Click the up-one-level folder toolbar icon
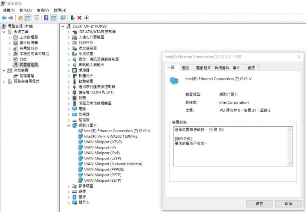Image resolution: width=307 pixels, height=212 pixels. point(20,18)
